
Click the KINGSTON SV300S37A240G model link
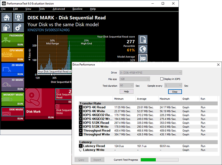click(x=48, y=30)
